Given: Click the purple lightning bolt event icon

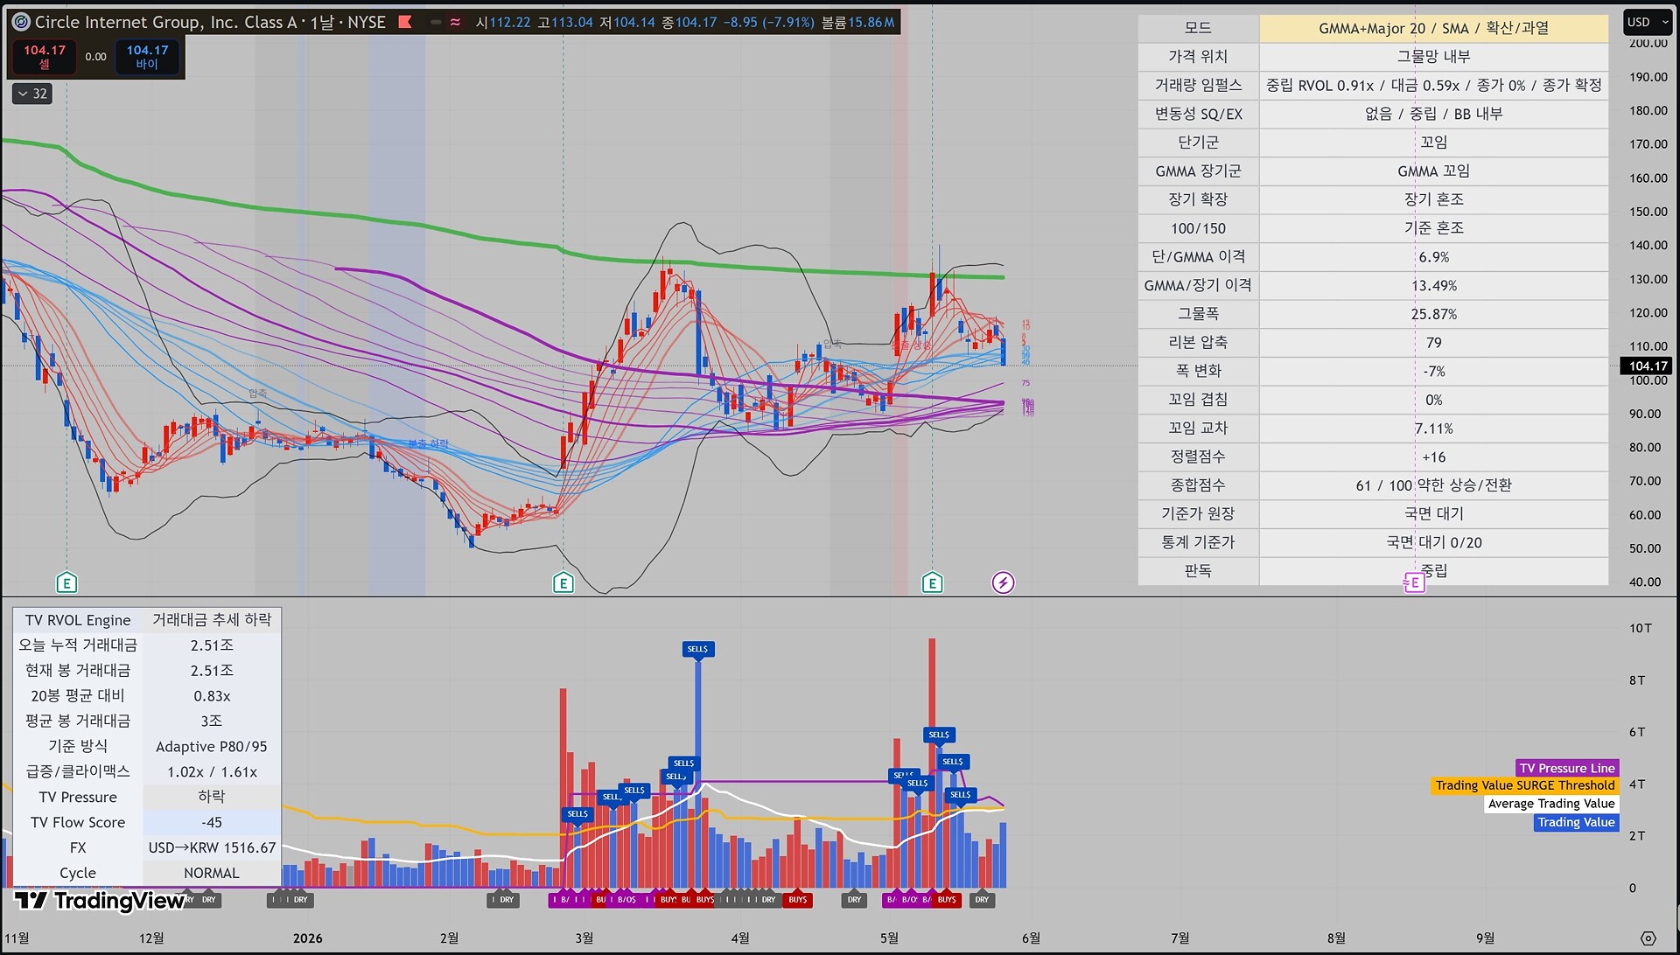Looking at the screenshot, I should (x=1003, y=582).
